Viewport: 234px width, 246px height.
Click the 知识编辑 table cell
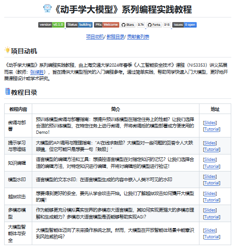tap(18, 163)
